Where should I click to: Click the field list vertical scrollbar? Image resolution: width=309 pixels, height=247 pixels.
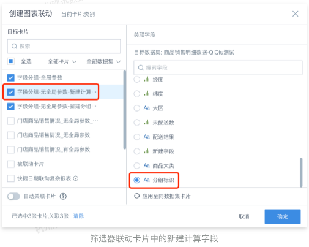[x=301, y=172]
